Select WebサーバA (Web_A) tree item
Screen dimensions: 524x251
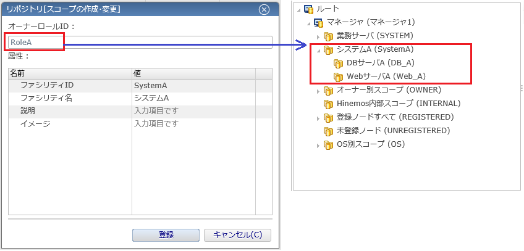tap(386, 76)
